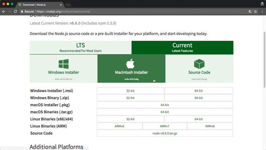This screenshot has width=266, height=150.
Task: Click the Apple logo icon
Action: (x=130, y=64)
